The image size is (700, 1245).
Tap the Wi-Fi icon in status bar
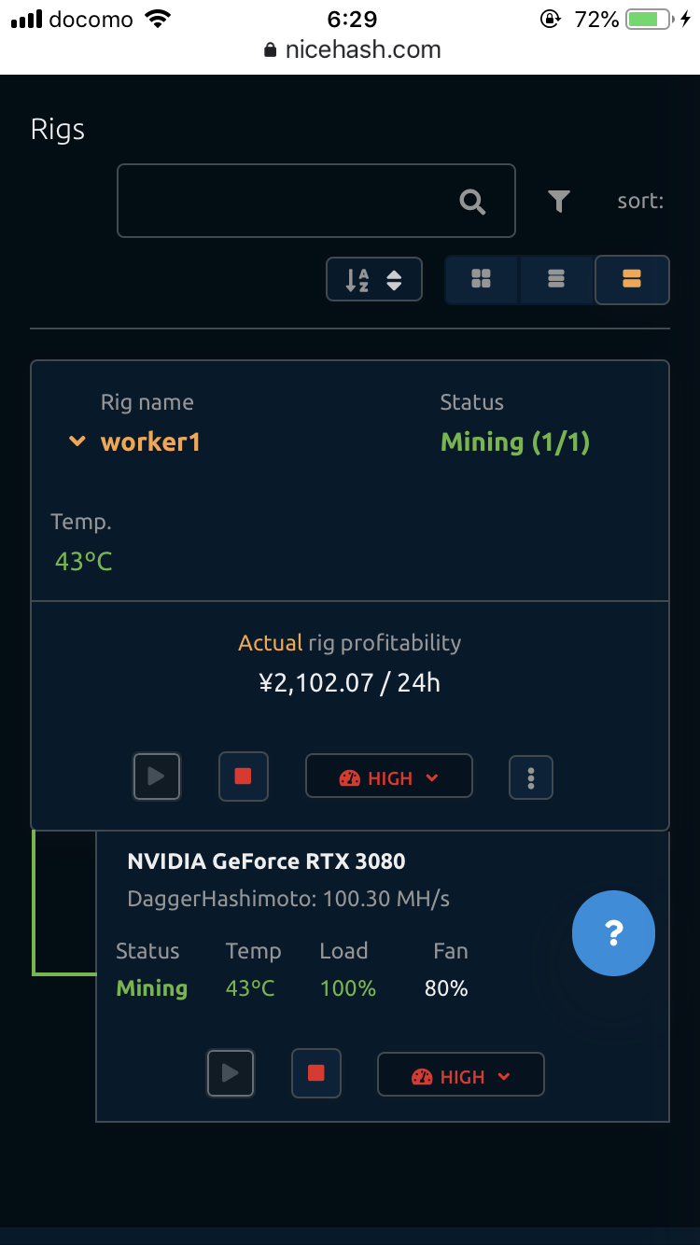point(159,19)
